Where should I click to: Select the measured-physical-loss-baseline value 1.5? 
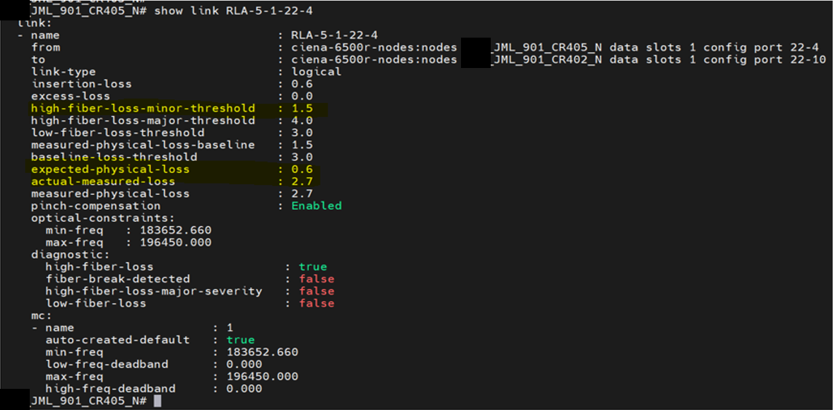[x=302, y=145]
